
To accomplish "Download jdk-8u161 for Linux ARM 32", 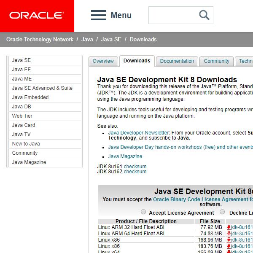I will [x=242, y=227].
